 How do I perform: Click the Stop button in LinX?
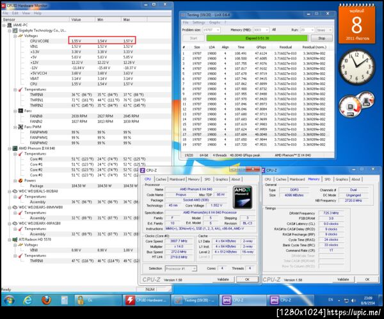pos(321,38)
